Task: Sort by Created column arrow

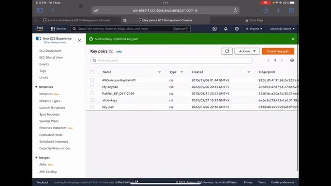Action: (249, 72)
